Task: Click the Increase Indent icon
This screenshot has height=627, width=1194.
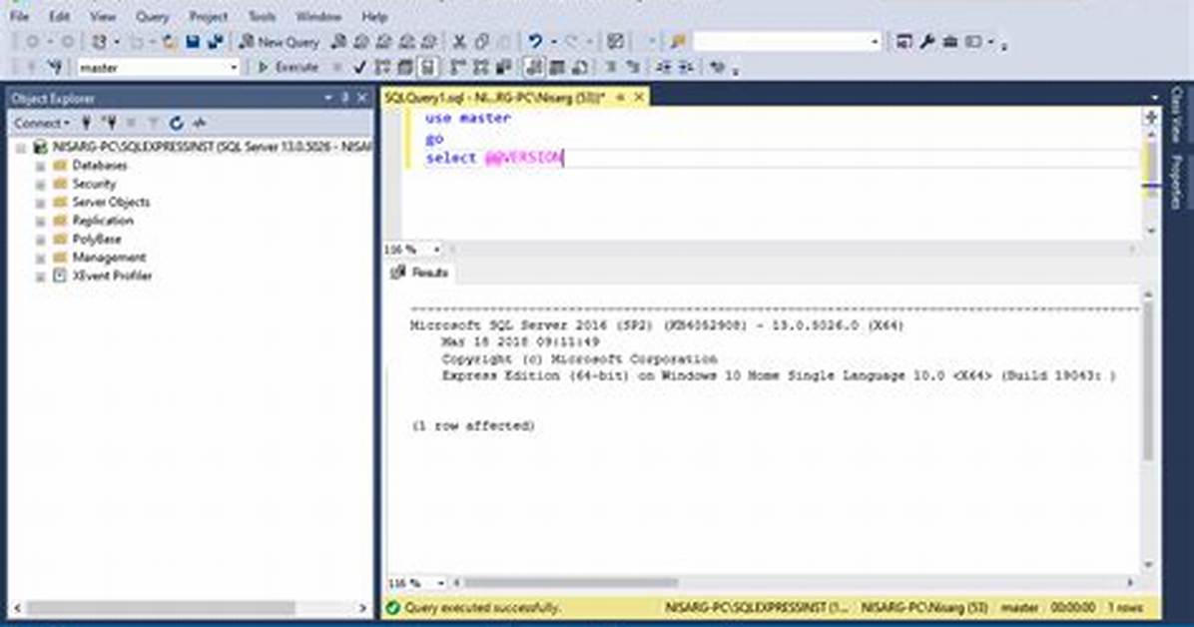Action: click(686, 68)
